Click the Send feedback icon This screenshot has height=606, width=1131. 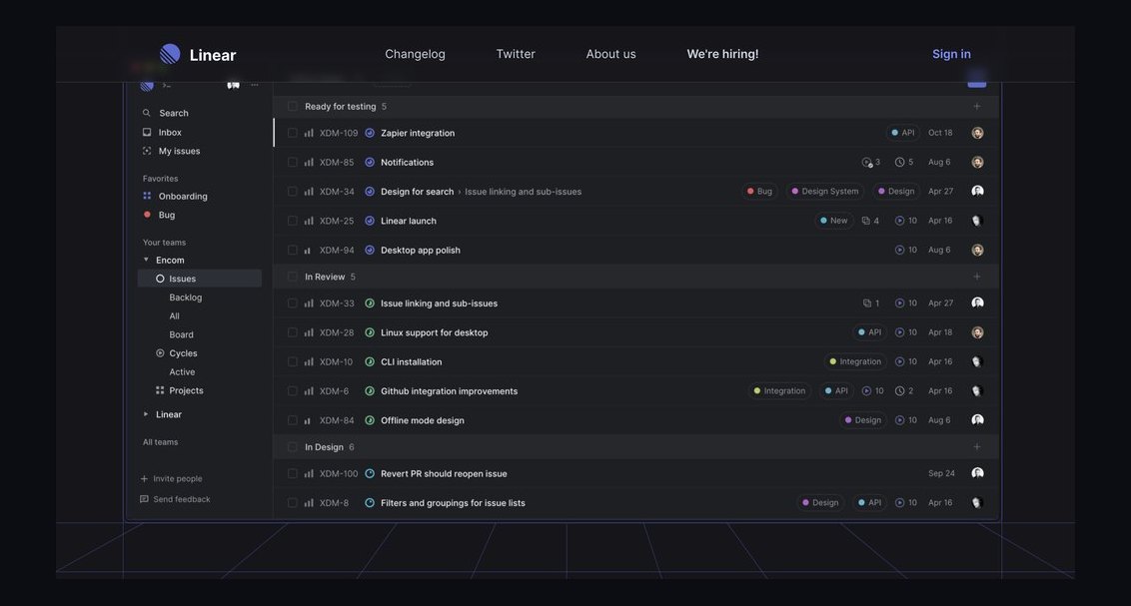144,499
